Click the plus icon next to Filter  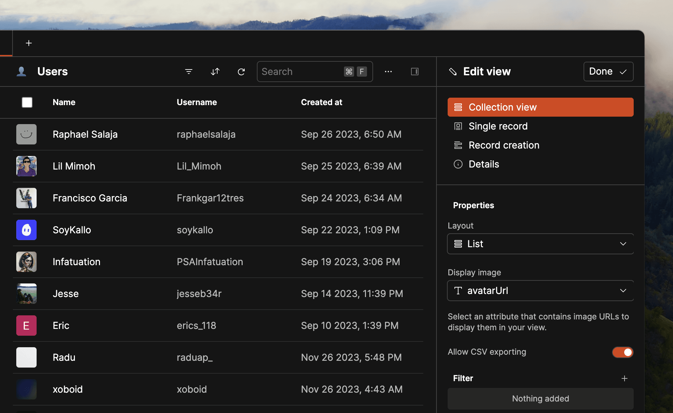coord(624,378)
